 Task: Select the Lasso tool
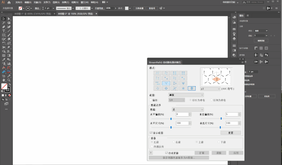tap(9, 23)
